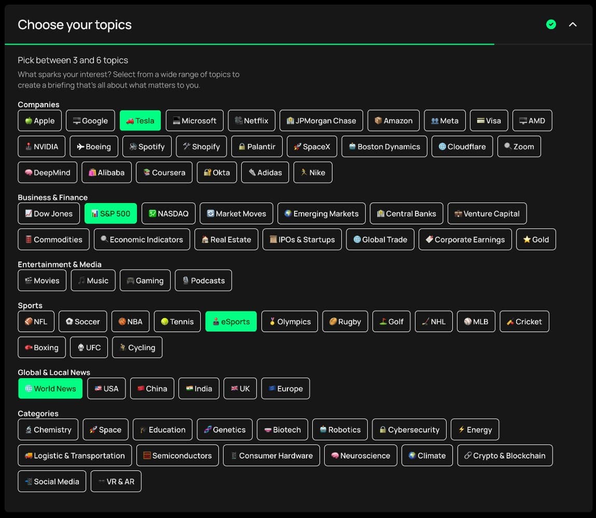Add NVIDIA to your topics
The image size is (596, 518).
coord(41,147)
